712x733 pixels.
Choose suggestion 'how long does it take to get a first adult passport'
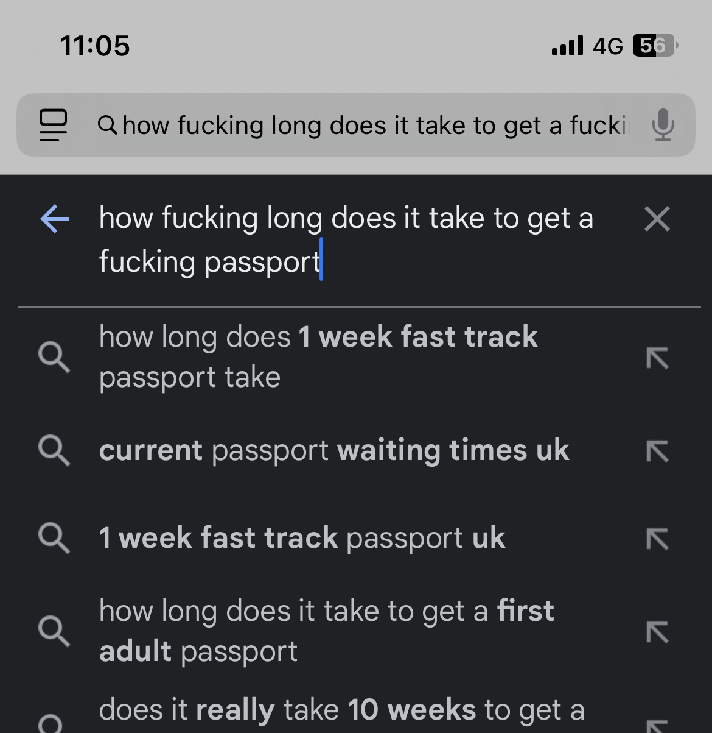pos(326,631)
